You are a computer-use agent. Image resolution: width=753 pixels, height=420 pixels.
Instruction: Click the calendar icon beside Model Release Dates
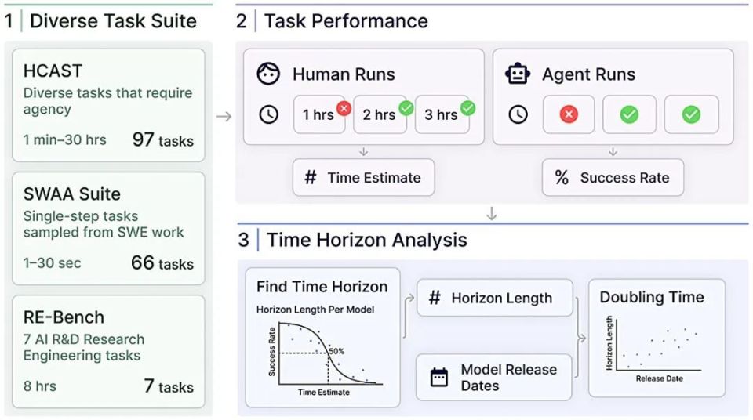439,378
